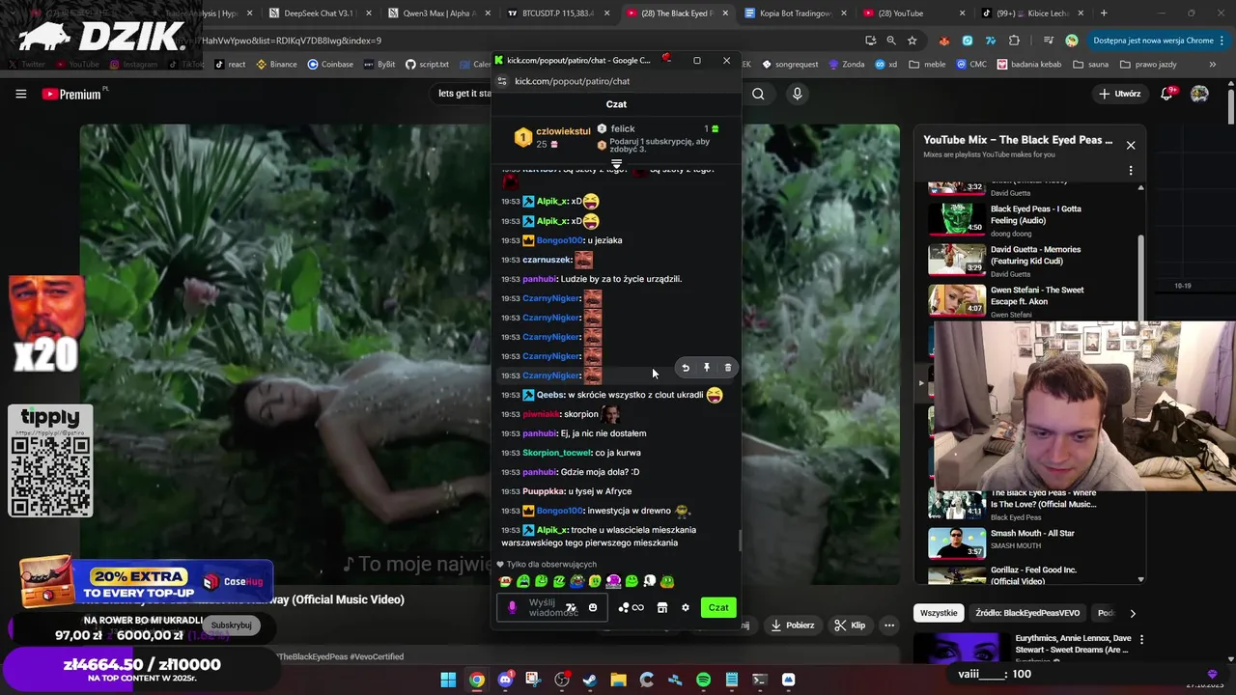The width and height of the screenshot is (1236, 695).
Task: Delete the hovered CzarnyNigker chat message
Action: [728, 368]
